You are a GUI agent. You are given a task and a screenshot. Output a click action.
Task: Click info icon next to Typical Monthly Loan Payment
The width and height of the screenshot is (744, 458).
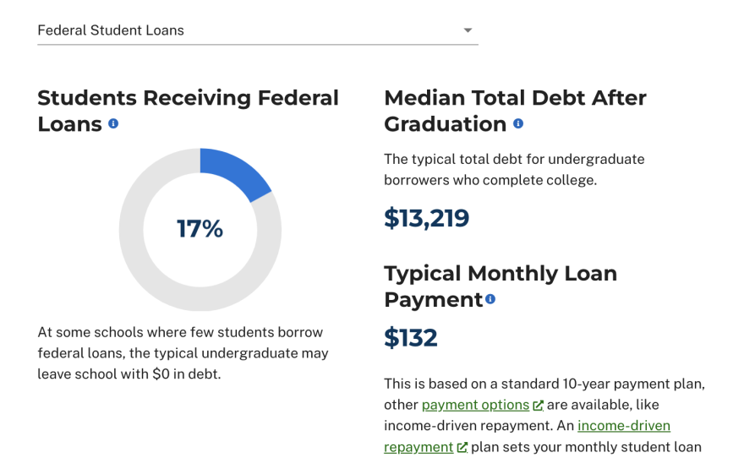click(x=490, y=299)
